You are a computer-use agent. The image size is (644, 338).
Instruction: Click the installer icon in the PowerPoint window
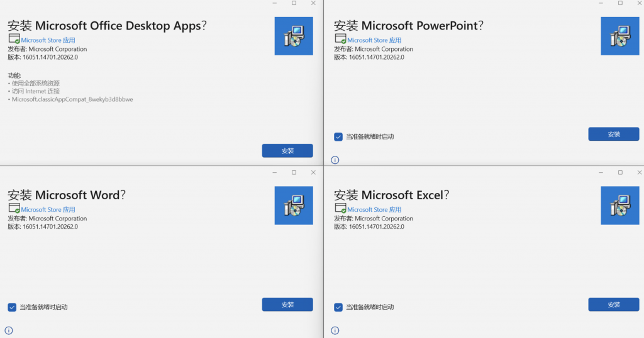pyautogui.click(x=619, y=36)
